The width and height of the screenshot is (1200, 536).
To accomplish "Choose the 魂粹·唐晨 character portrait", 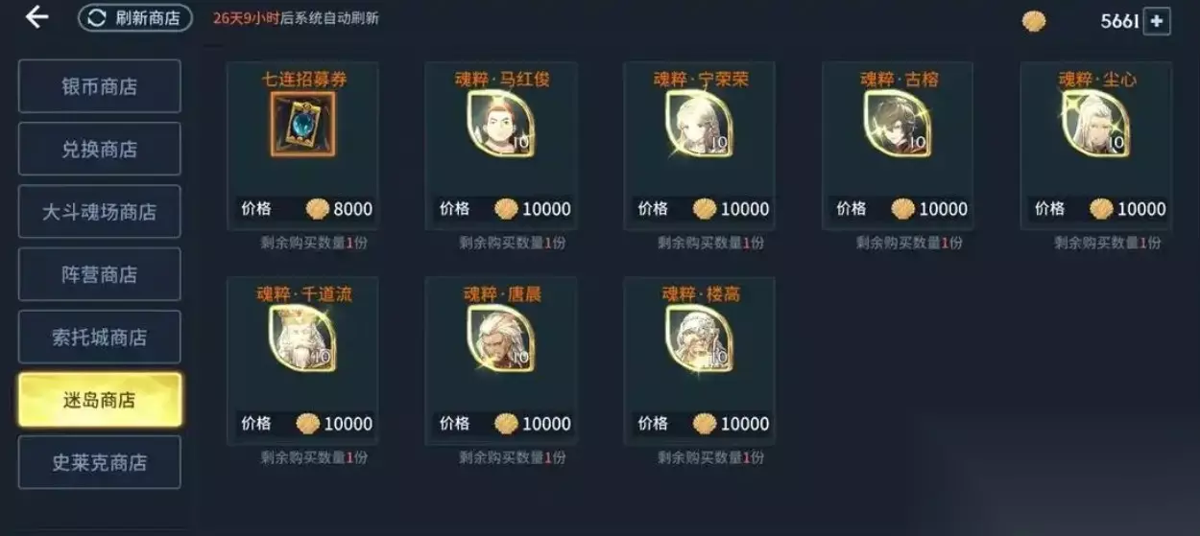I will coord(501,338).
